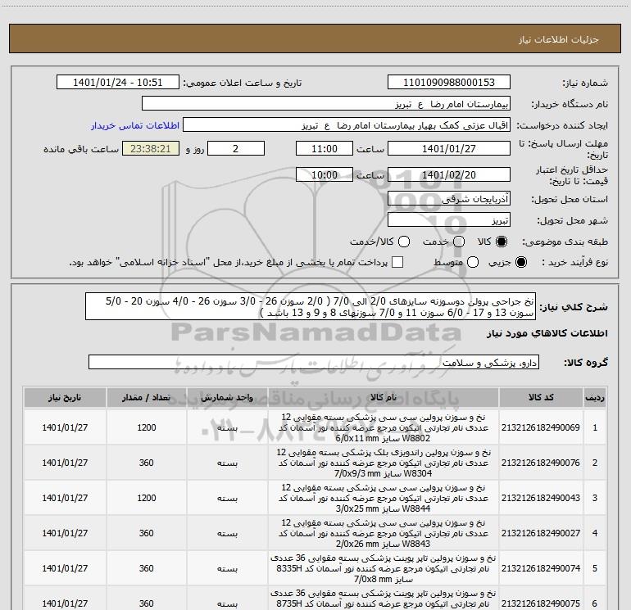Image resolution: width=631 pixels, height=610 pixels.
Task: Click the announcement date field 1401/01/24 - 10:51
Action: point(117,83)
